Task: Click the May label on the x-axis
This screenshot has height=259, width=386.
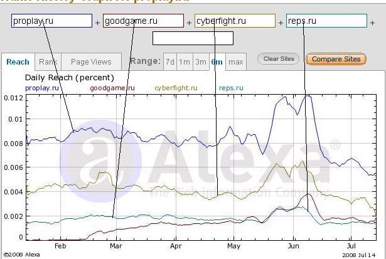Action: tap(233, 246)
